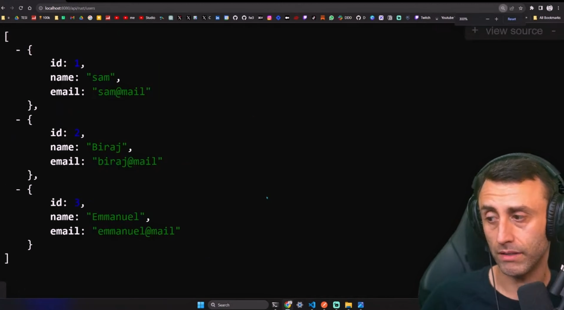The width and height of the screenshot is (564, 310).
Task: Open the Instagram bookmark
Action: 269,18
